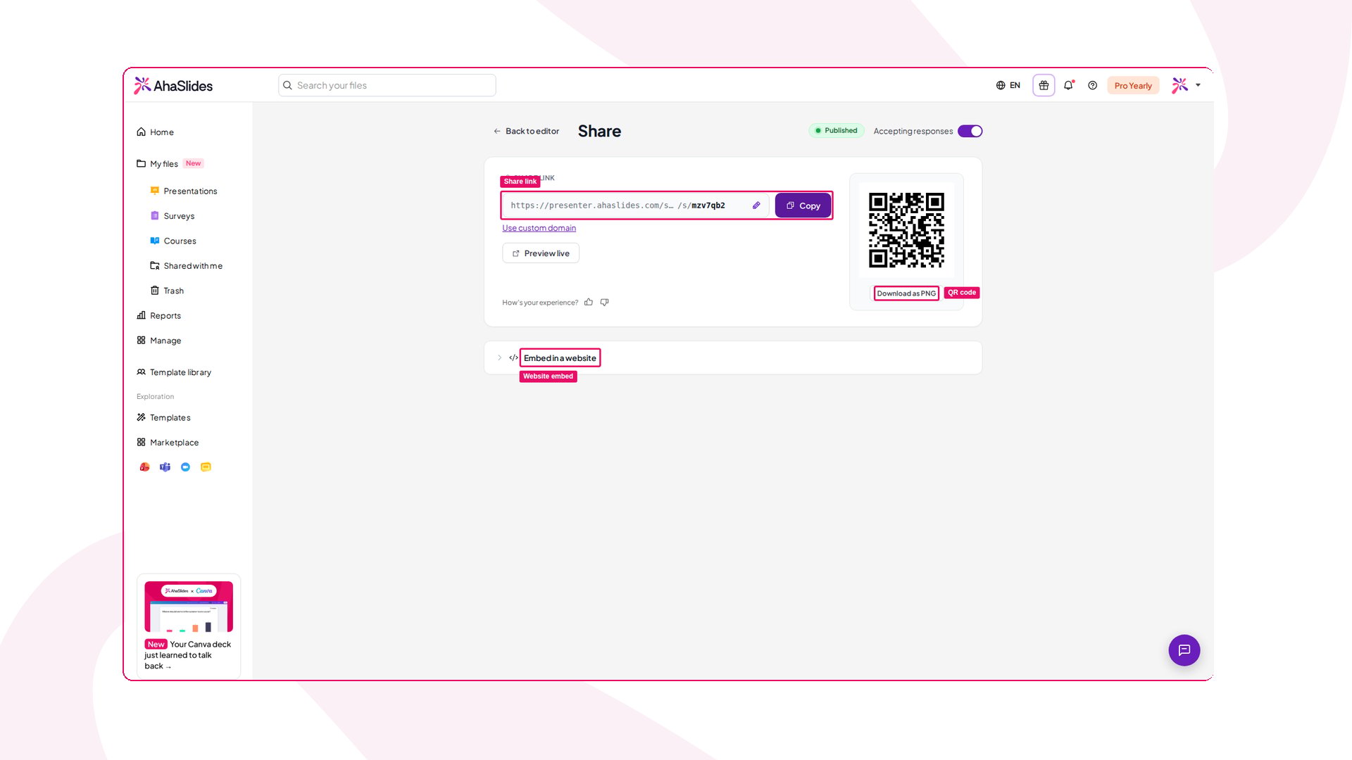Open the Canva deck promo card
The image size is (1352, 760).
(189, 626)
